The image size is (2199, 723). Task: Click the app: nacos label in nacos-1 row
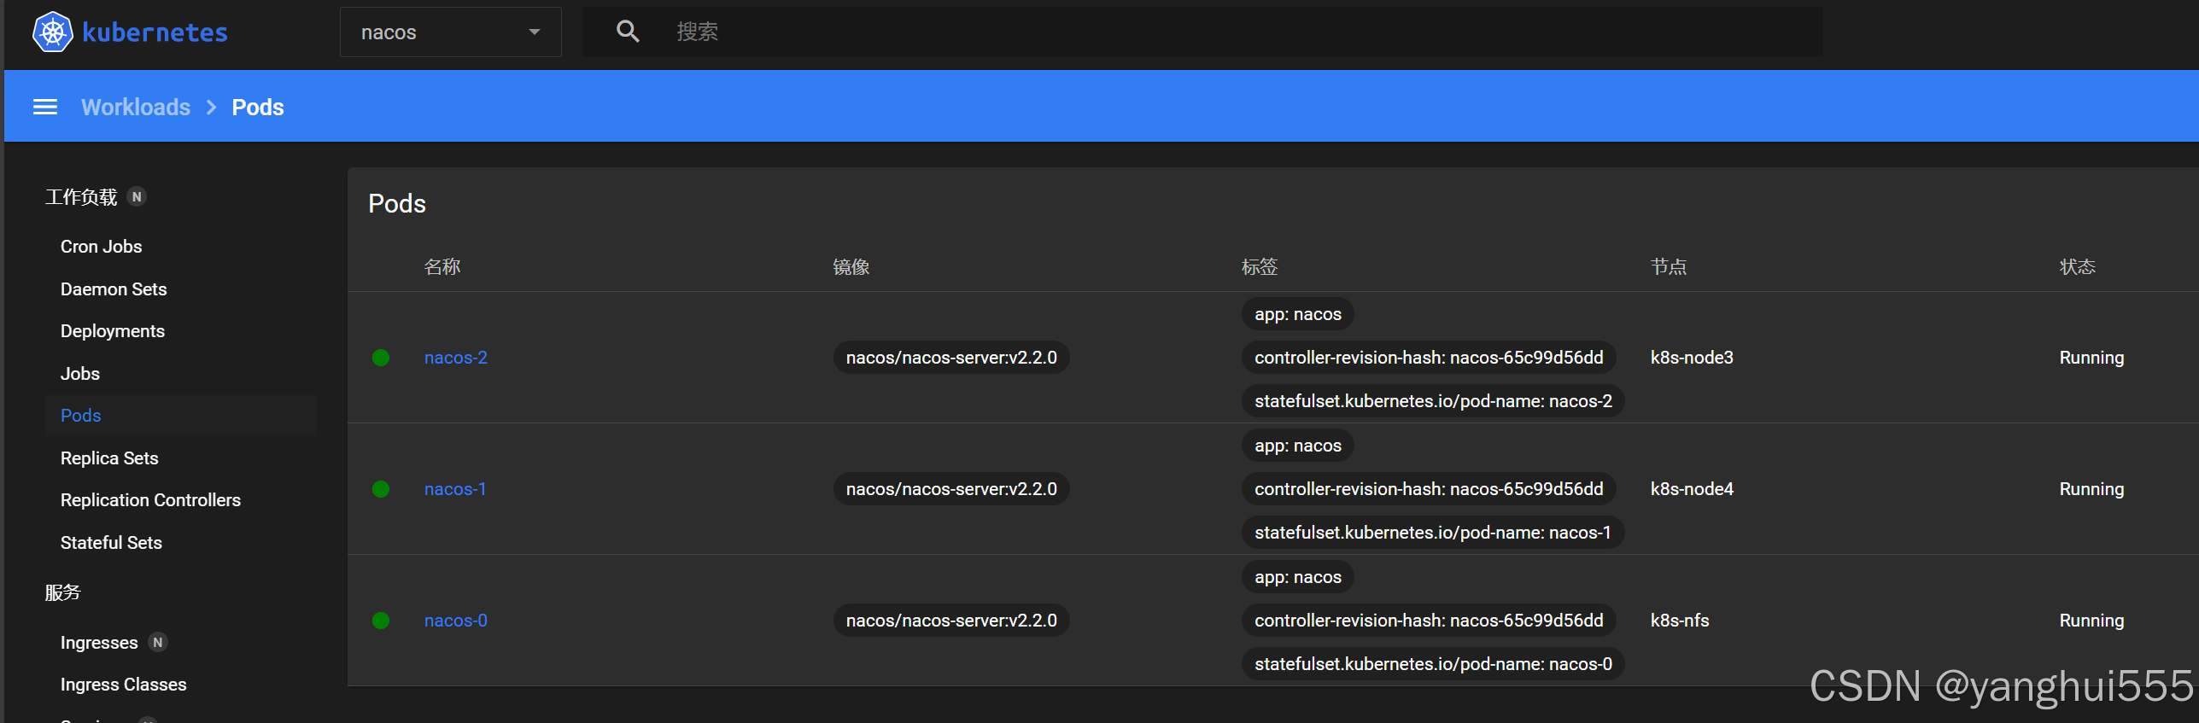click(x=1298, y=446)
